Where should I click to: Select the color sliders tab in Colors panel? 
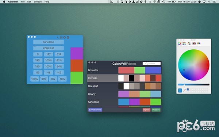[x=184, y=43]
